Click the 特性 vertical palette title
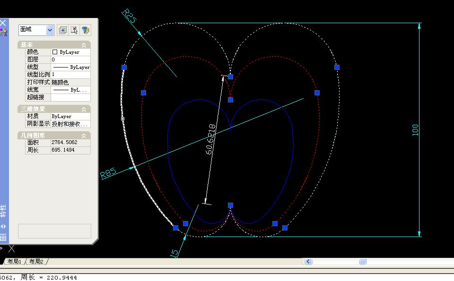Image resolution: width=454 pixels, height=281 pixels. (x=3, y=211)
